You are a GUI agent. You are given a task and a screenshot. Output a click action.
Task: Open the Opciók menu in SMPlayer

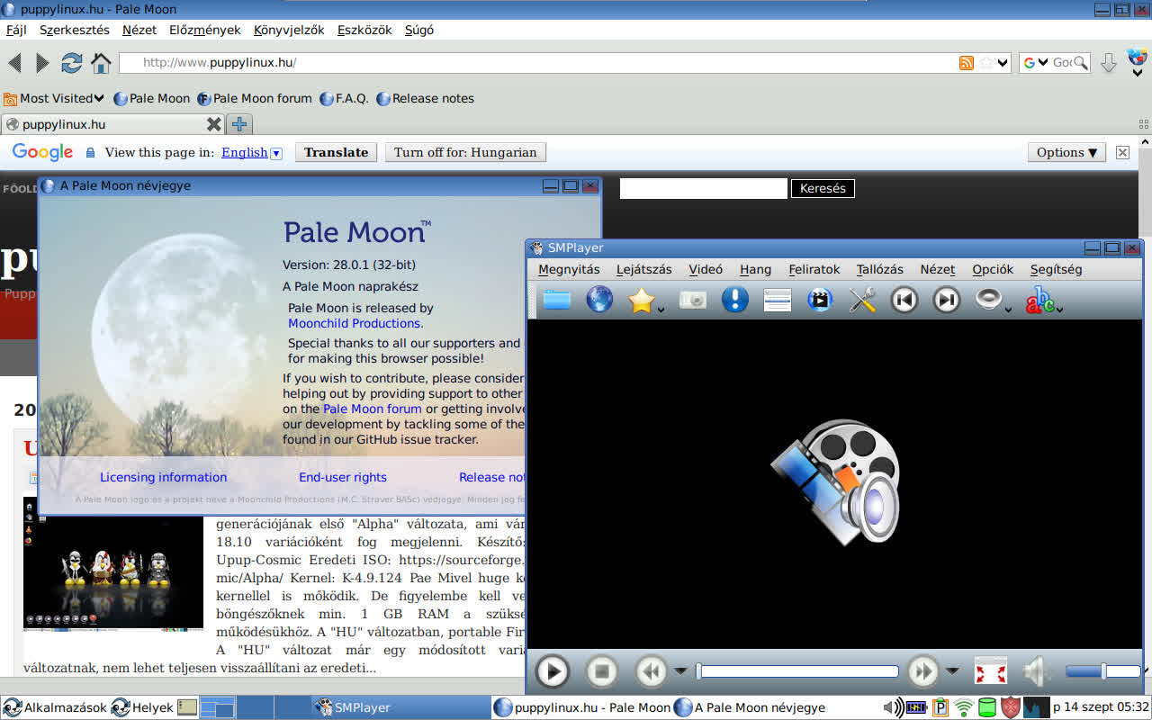pyautogui.click(x=993, y=269)
